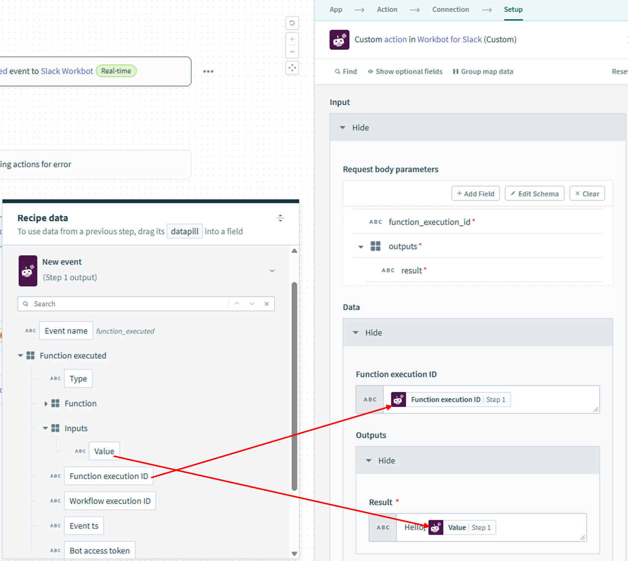
Task: Click Group map data
Action: tap(483, 72)
